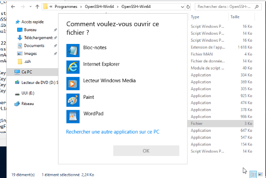The height and width of the screenshot is (178, 266).
Task: Open the Documents quick access folder
Action: click(x=34, y=45)
